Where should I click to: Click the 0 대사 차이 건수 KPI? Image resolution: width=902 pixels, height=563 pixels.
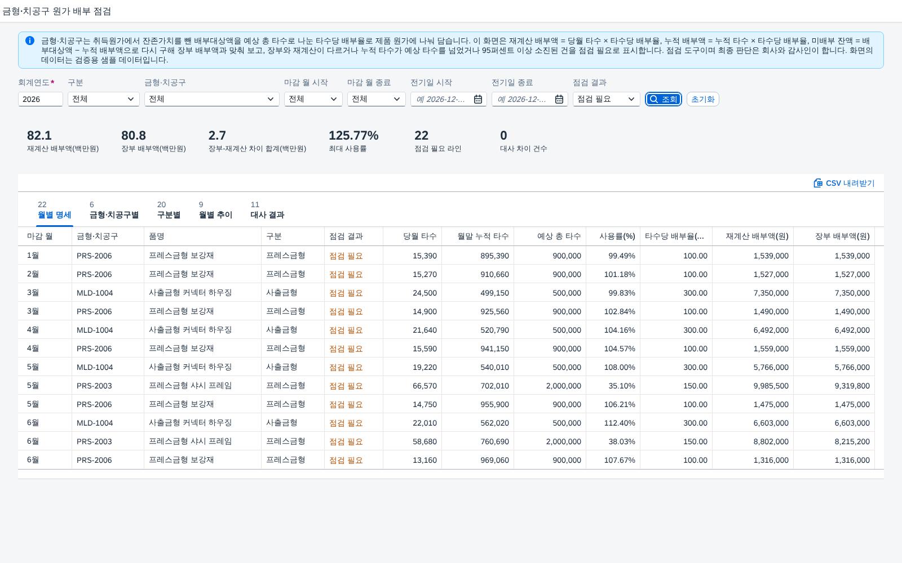point(523,141)
